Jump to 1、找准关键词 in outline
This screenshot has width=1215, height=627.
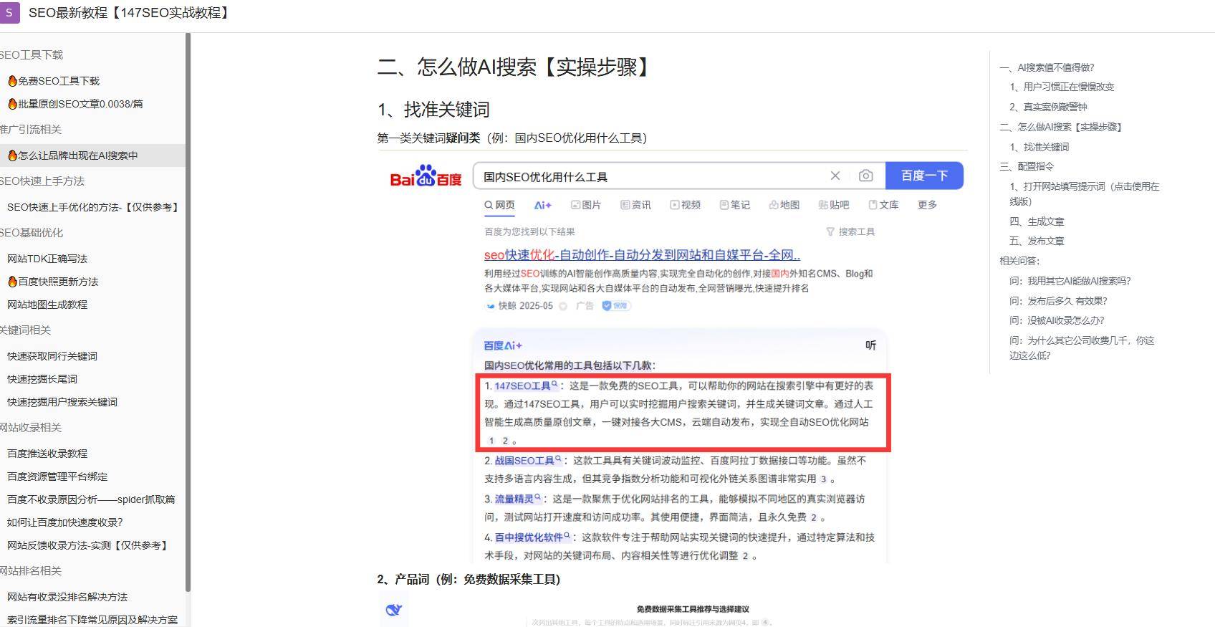[x=1039, y=147]
